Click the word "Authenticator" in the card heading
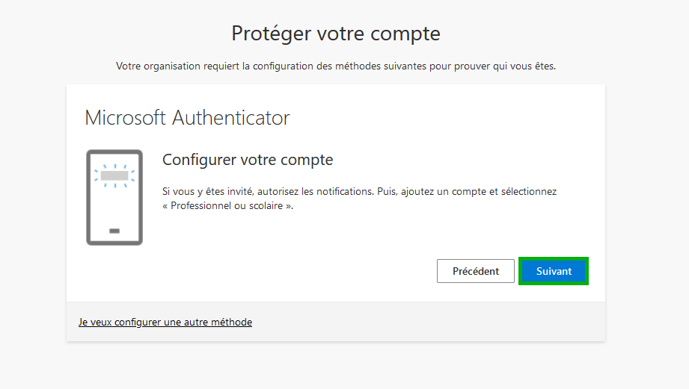Image resolution: width=689 pixels, height=389 pixels. pyautogui.click(x=230, y=118)
